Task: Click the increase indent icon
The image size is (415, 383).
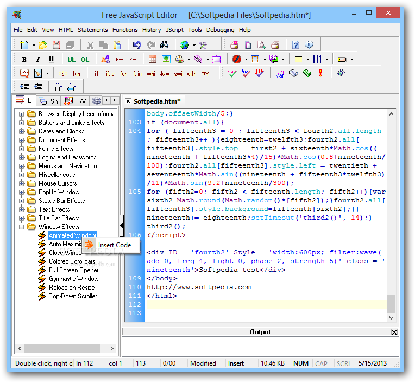Action: click(x=24, y=87)
